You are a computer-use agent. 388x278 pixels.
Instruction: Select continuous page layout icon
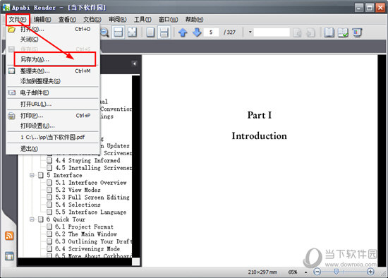click(164, 32)
